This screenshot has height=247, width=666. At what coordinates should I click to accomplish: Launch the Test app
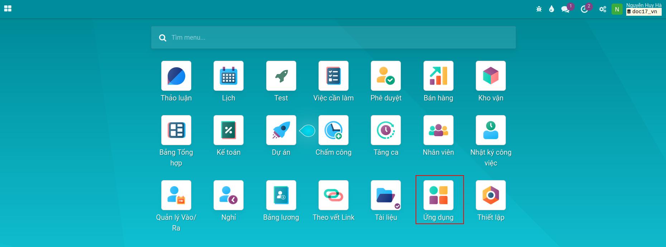coord(281,76)
